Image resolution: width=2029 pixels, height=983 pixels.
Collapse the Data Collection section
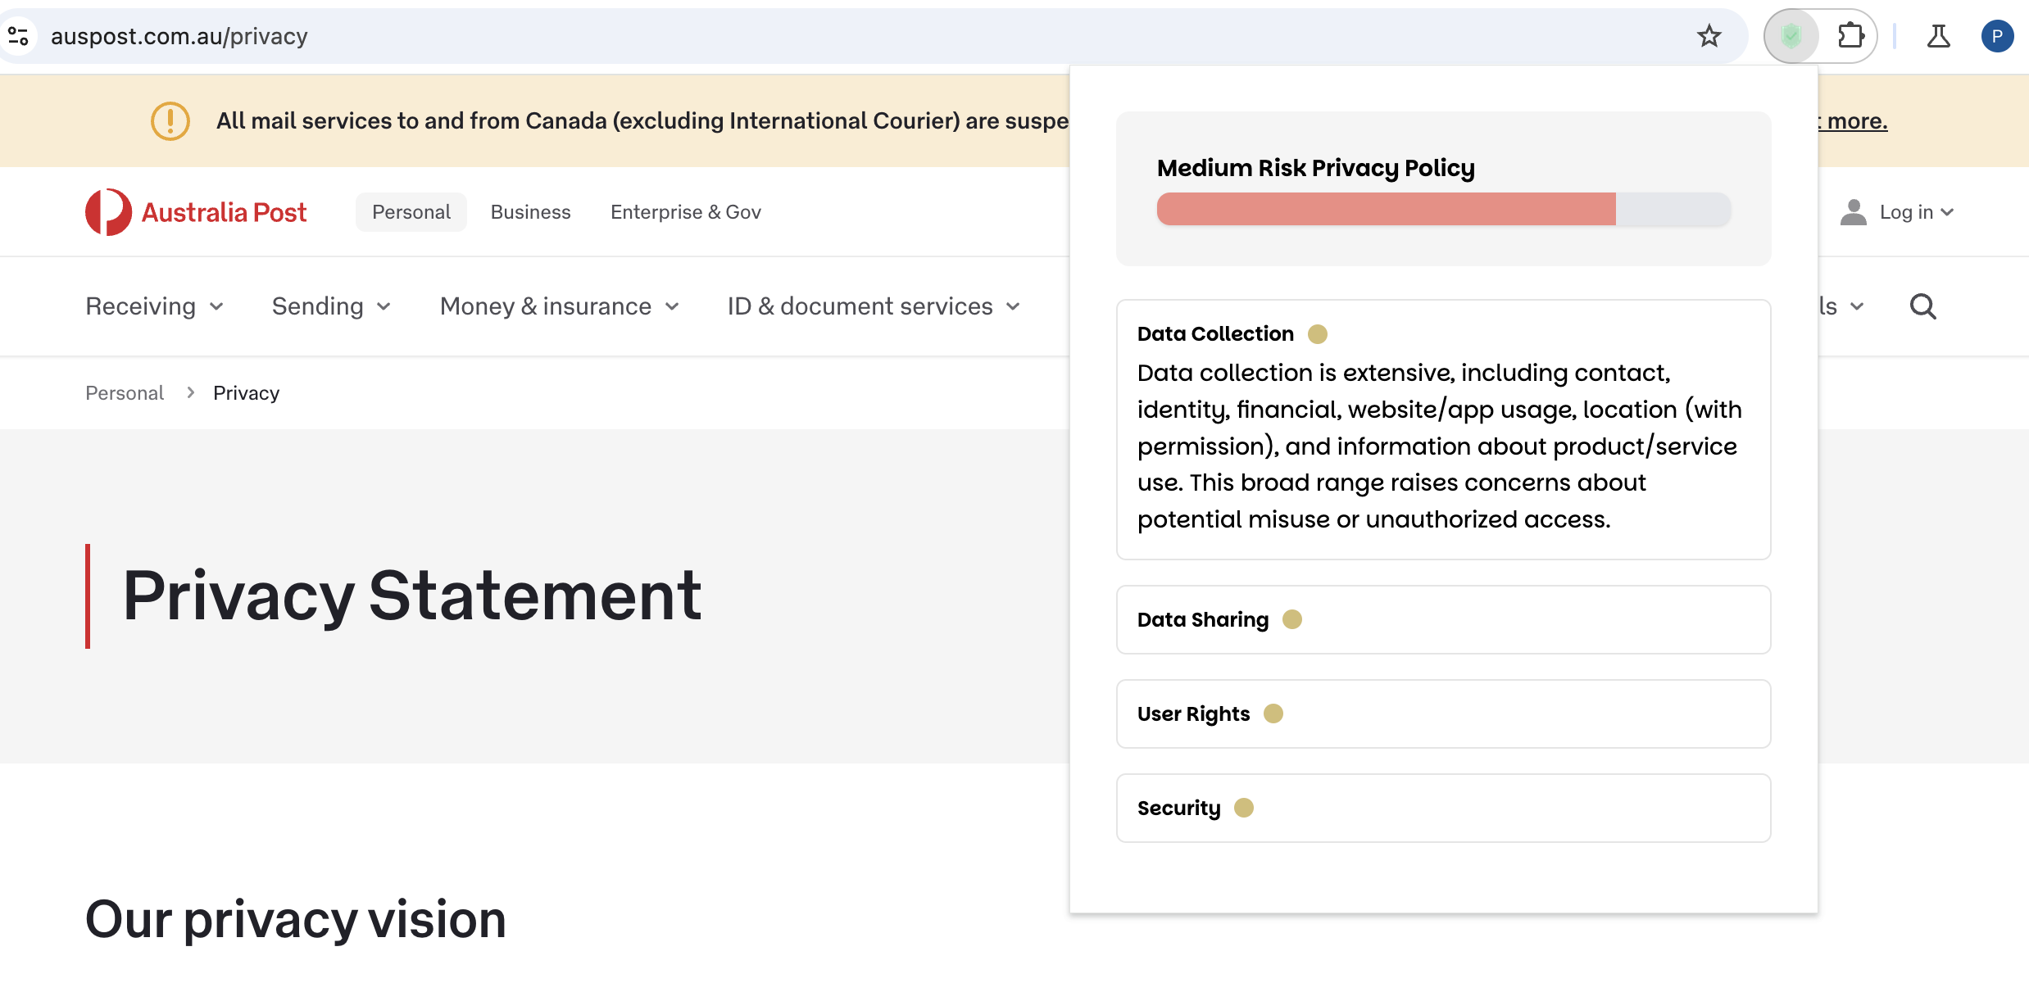coord(1215,334)
